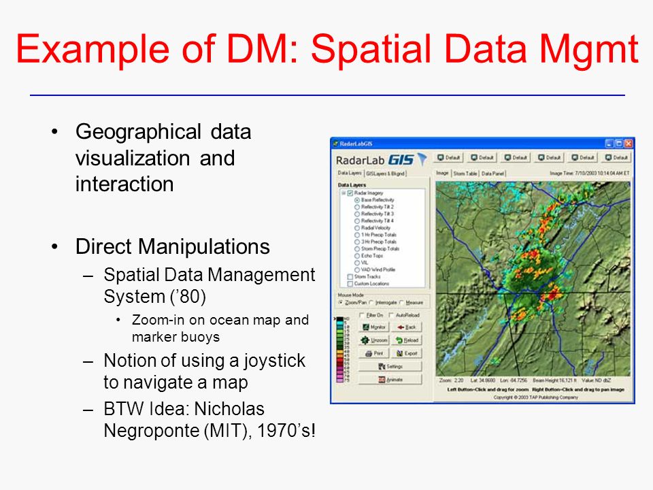The width and height of the screenshot is (653, 490).
Task: Toggle the Radar Imagery layer checkbox
Action: click(350, 193)
